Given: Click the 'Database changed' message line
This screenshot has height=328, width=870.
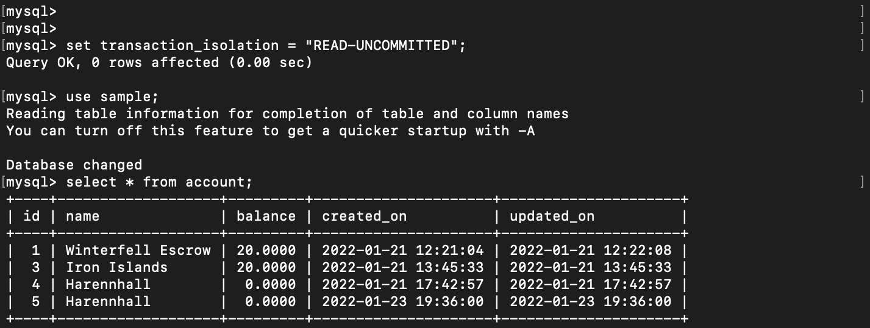Looking at the screenshot, I should 74,165.
